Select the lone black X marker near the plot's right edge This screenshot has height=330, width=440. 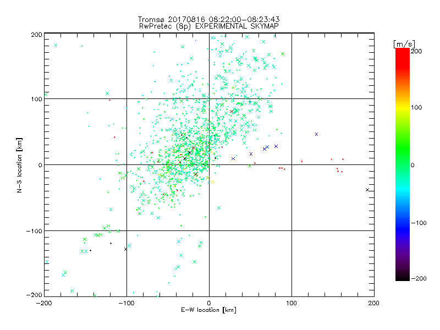[367, 190]
